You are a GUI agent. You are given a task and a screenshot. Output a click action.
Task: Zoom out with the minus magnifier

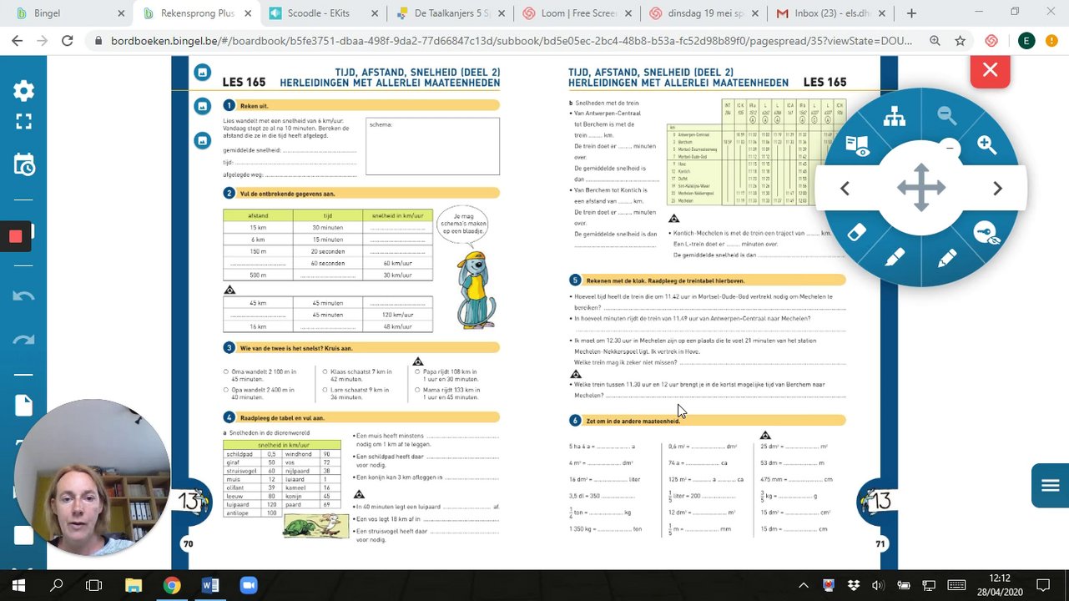click(946, 115)
